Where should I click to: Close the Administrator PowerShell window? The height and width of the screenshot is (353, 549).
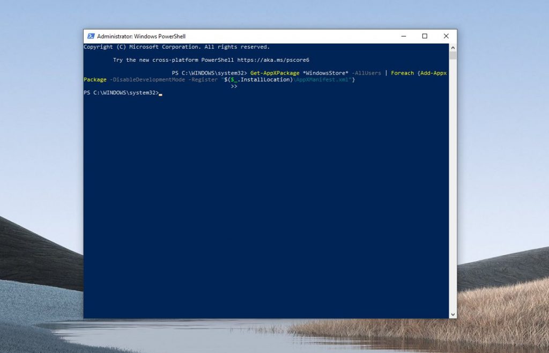[446, 36]
